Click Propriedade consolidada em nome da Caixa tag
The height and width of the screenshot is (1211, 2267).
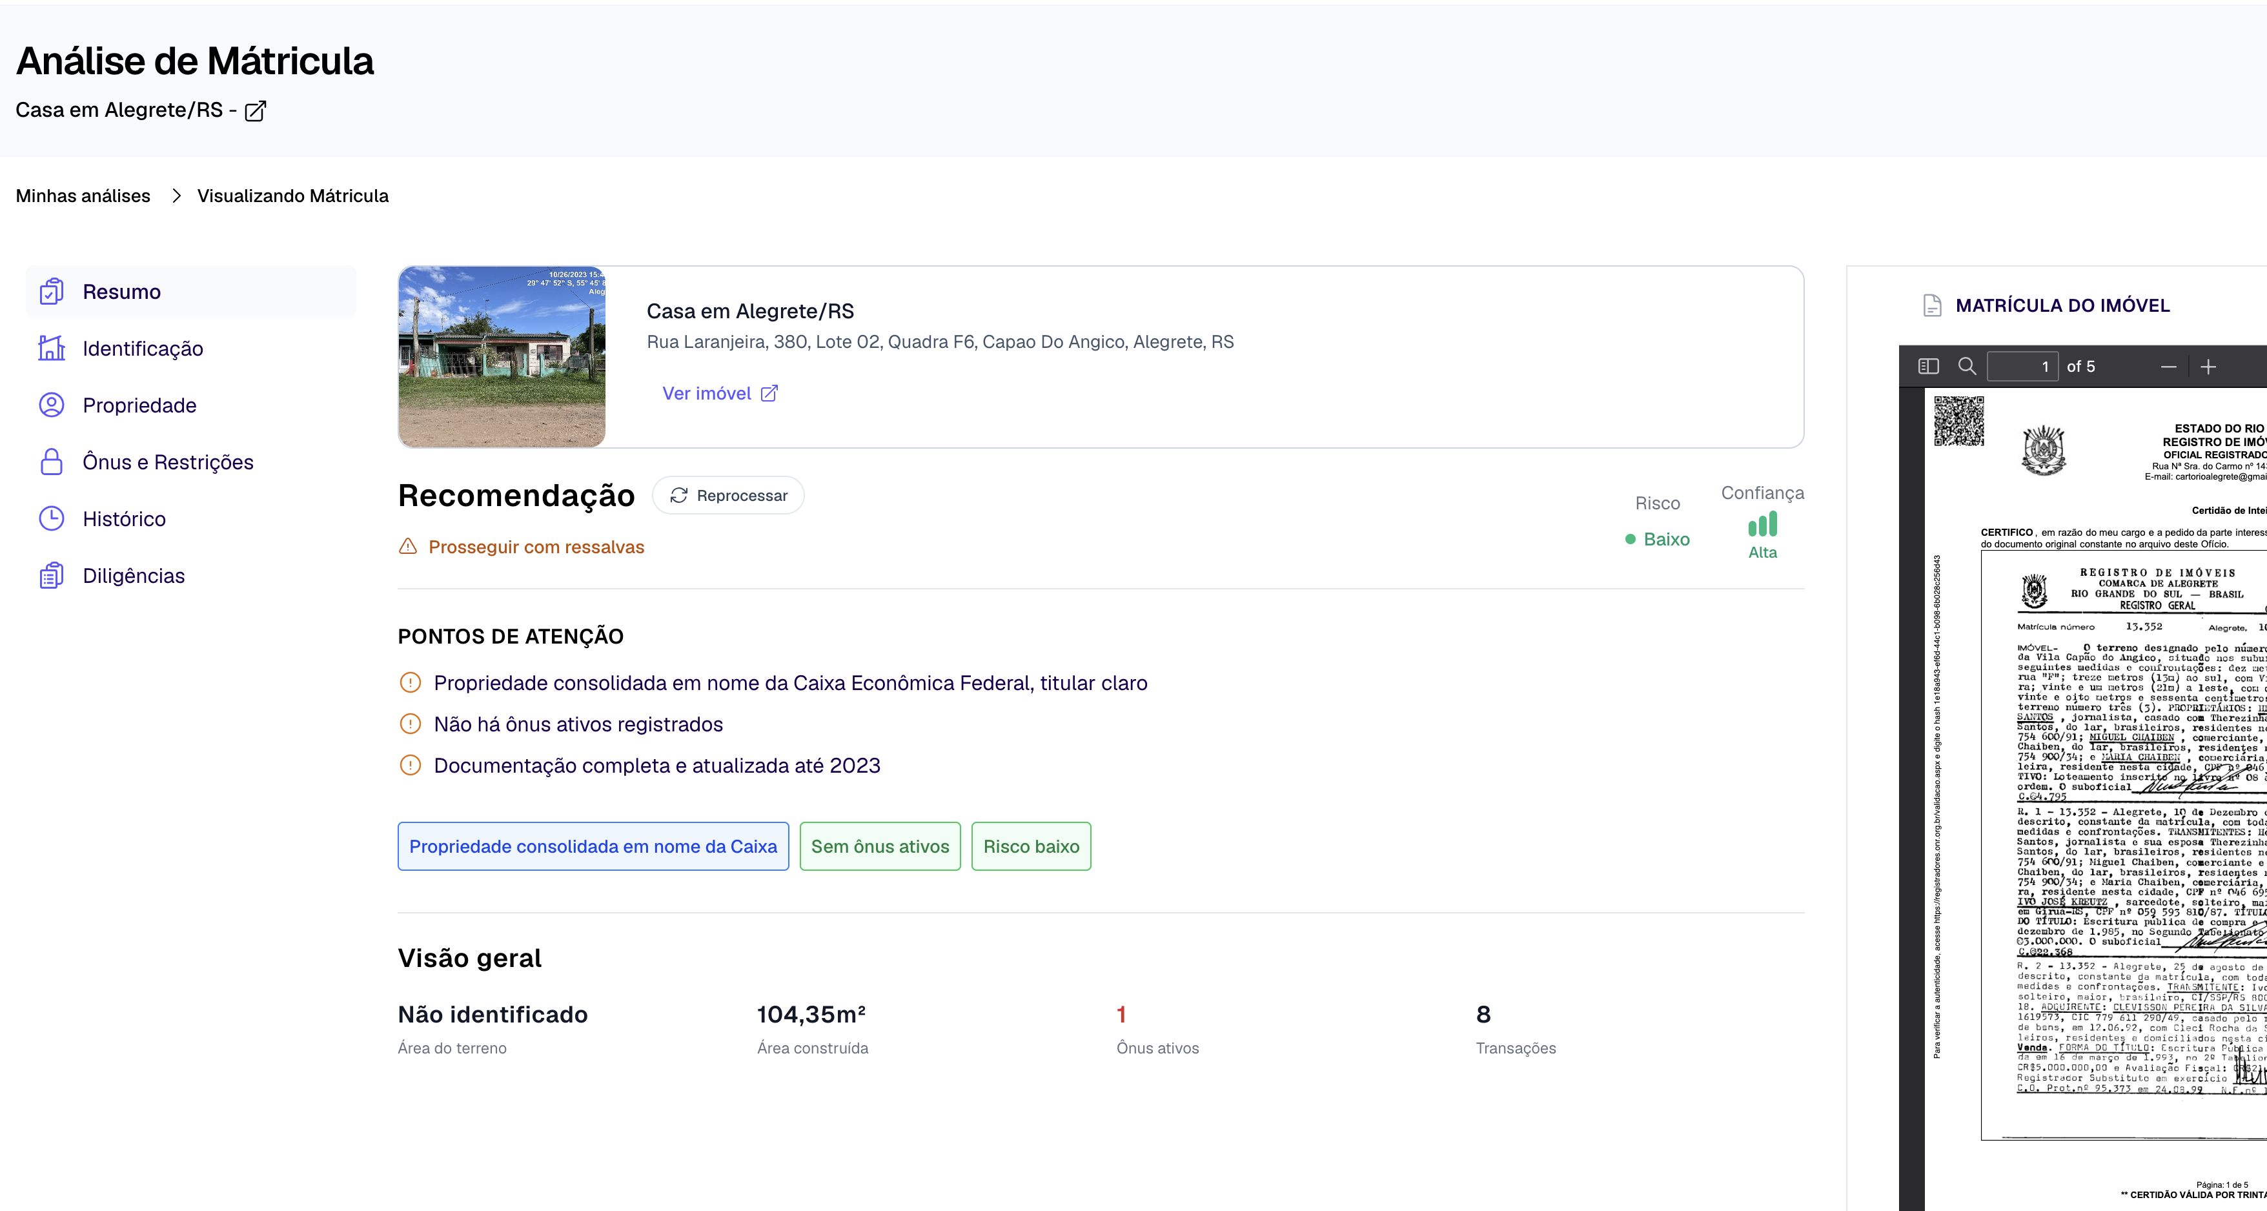coord(593,847)
